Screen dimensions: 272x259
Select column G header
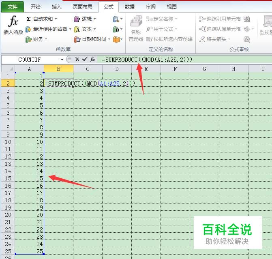[x=204, y=69]
